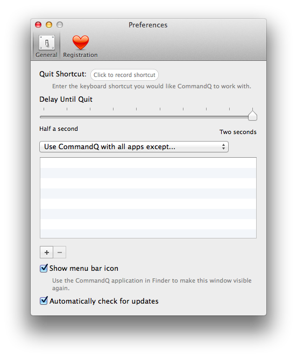Click the Delay Until Quit slider thumb

pos(252,116)
